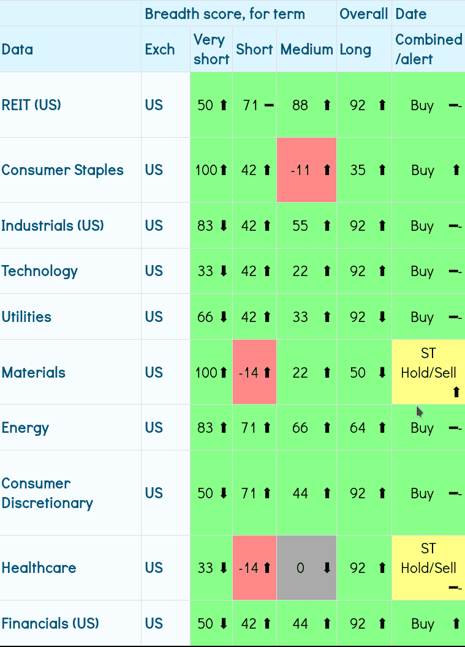The height and width of the screenshot is (647, 465).
Task: Select the Healthcare sector row name
Action: (39, 568)
